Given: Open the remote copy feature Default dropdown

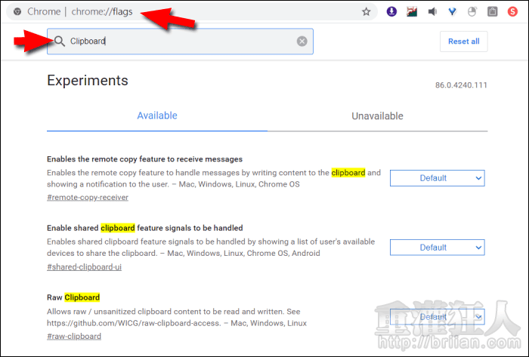Looking at the screenshot, I should click(437, 178).
